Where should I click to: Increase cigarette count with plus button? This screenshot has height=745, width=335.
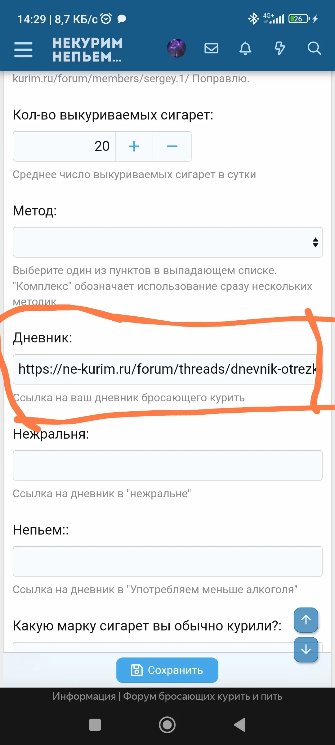pyautogui.click(x=134, y=146)
